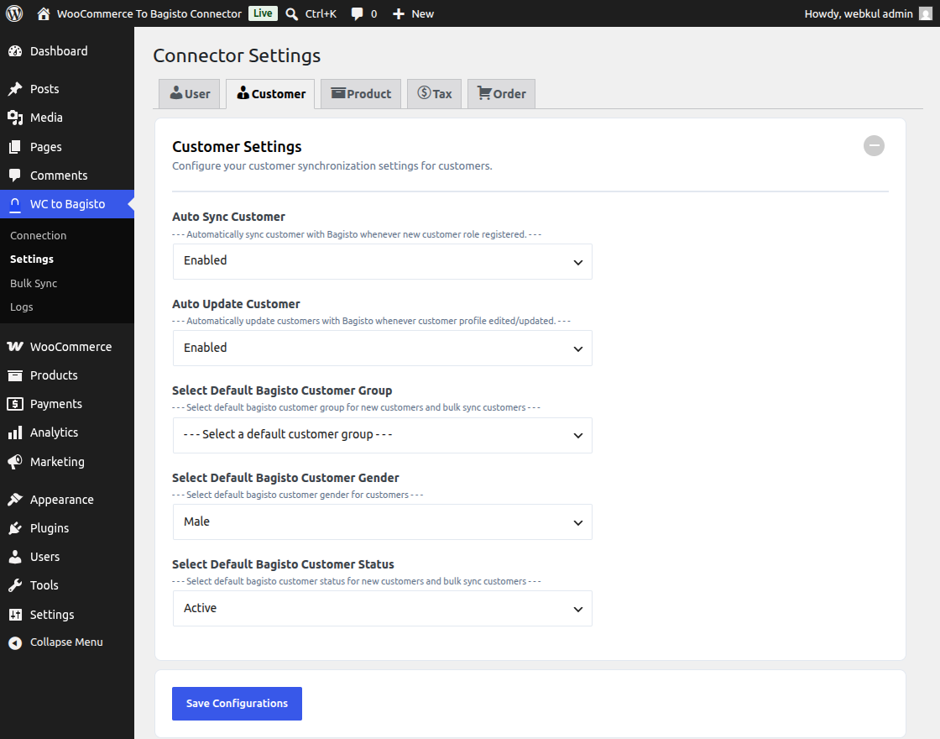The width and height of the screenshot is (940, 739).
Task: Open the Settings submenu under WC to Bagisto
Action: click(x=32, y=259)
